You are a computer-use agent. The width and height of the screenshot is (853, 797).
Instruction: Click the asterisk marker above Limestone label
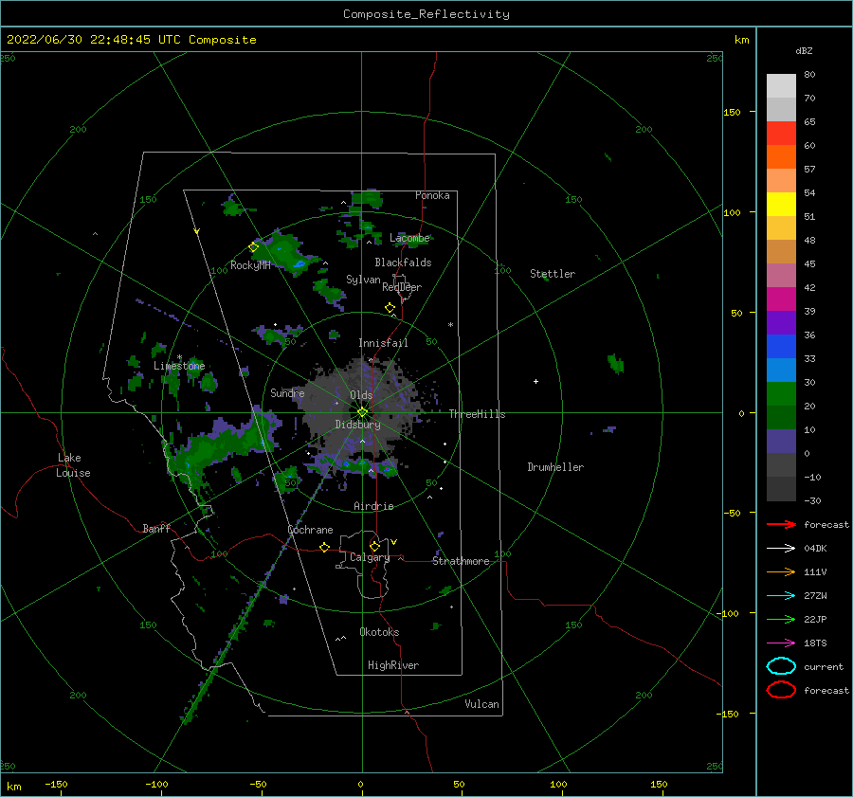(x=179, y=357)
